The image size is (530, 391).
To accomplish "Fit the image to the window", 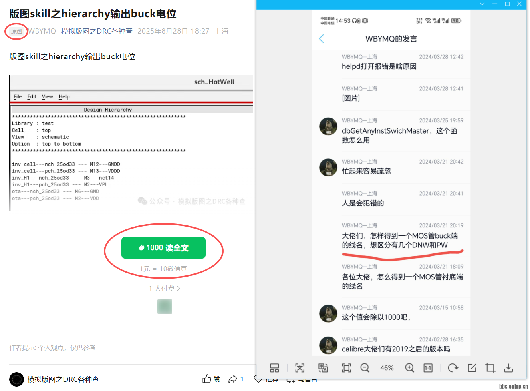I will [346, 368].
